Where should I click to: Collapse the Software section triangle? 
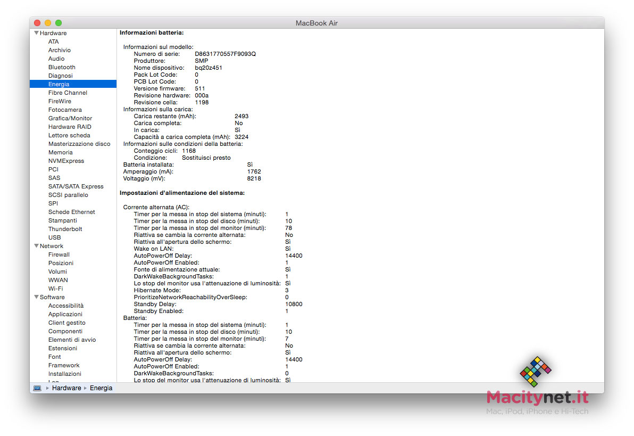click(x=36, y=297)
